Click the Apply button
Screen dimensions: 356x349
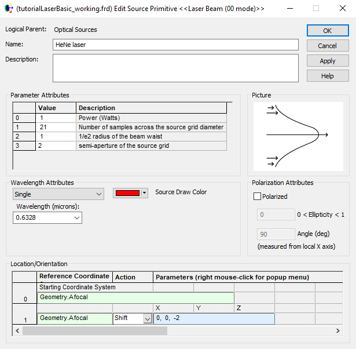point(328,61)
